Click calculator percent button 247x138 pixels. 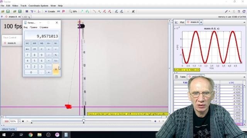point(56,55)
